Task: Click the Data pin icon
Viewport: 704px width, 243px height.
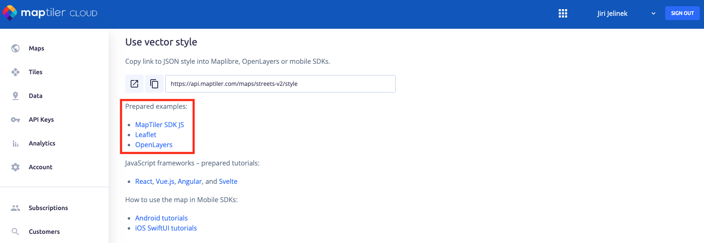Action: pos(15,96)
